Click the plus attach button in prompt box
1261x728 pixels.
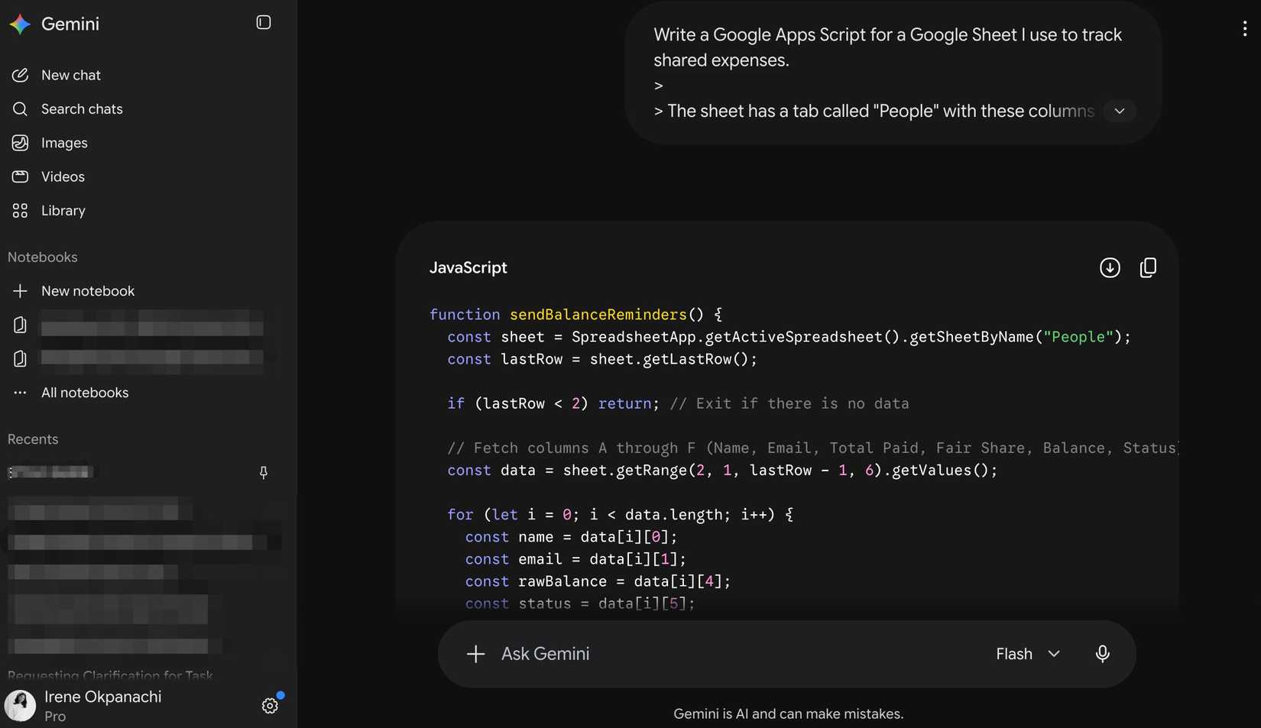tap(475, 654)
